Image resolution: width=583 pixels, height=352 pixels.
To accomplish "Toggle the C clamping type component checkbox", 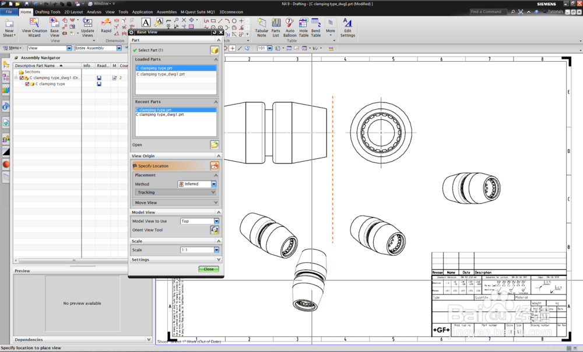I will (x=27, y=84).
